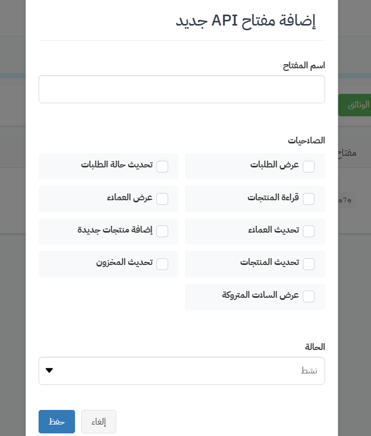The image size is (371, 436).
Task: Tick the تحديث المخزون checkbox
Action: (162, 264)
